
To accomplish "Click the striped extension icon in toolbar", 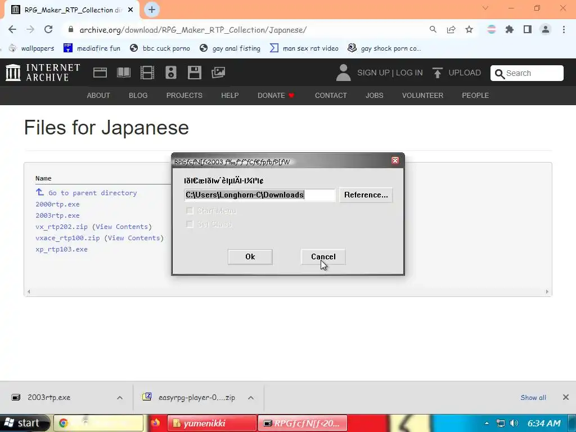I will tap(492, 29).
